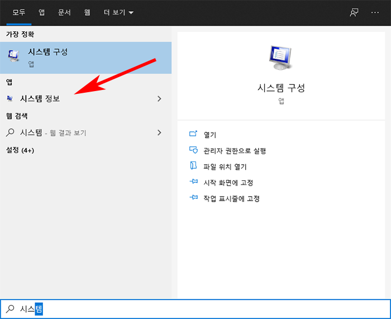Open 시스템 웹 결과 보기 search result
Screen dimensions: 391x319
click(x=86, y=133)
